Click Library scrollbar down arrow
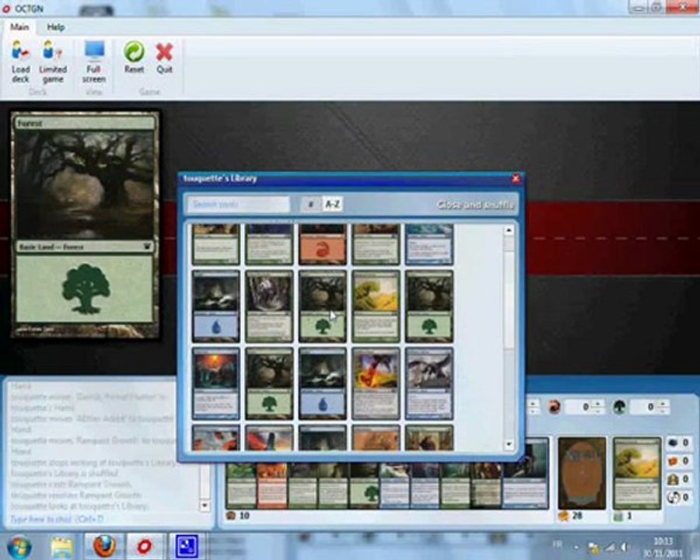 509,444
